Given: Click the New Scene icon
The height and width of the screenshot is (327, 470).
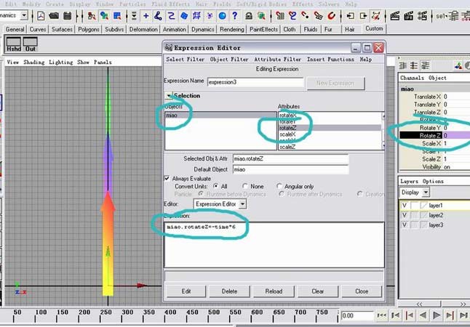Looking at the screenshot, I should (x=41, y=15).
